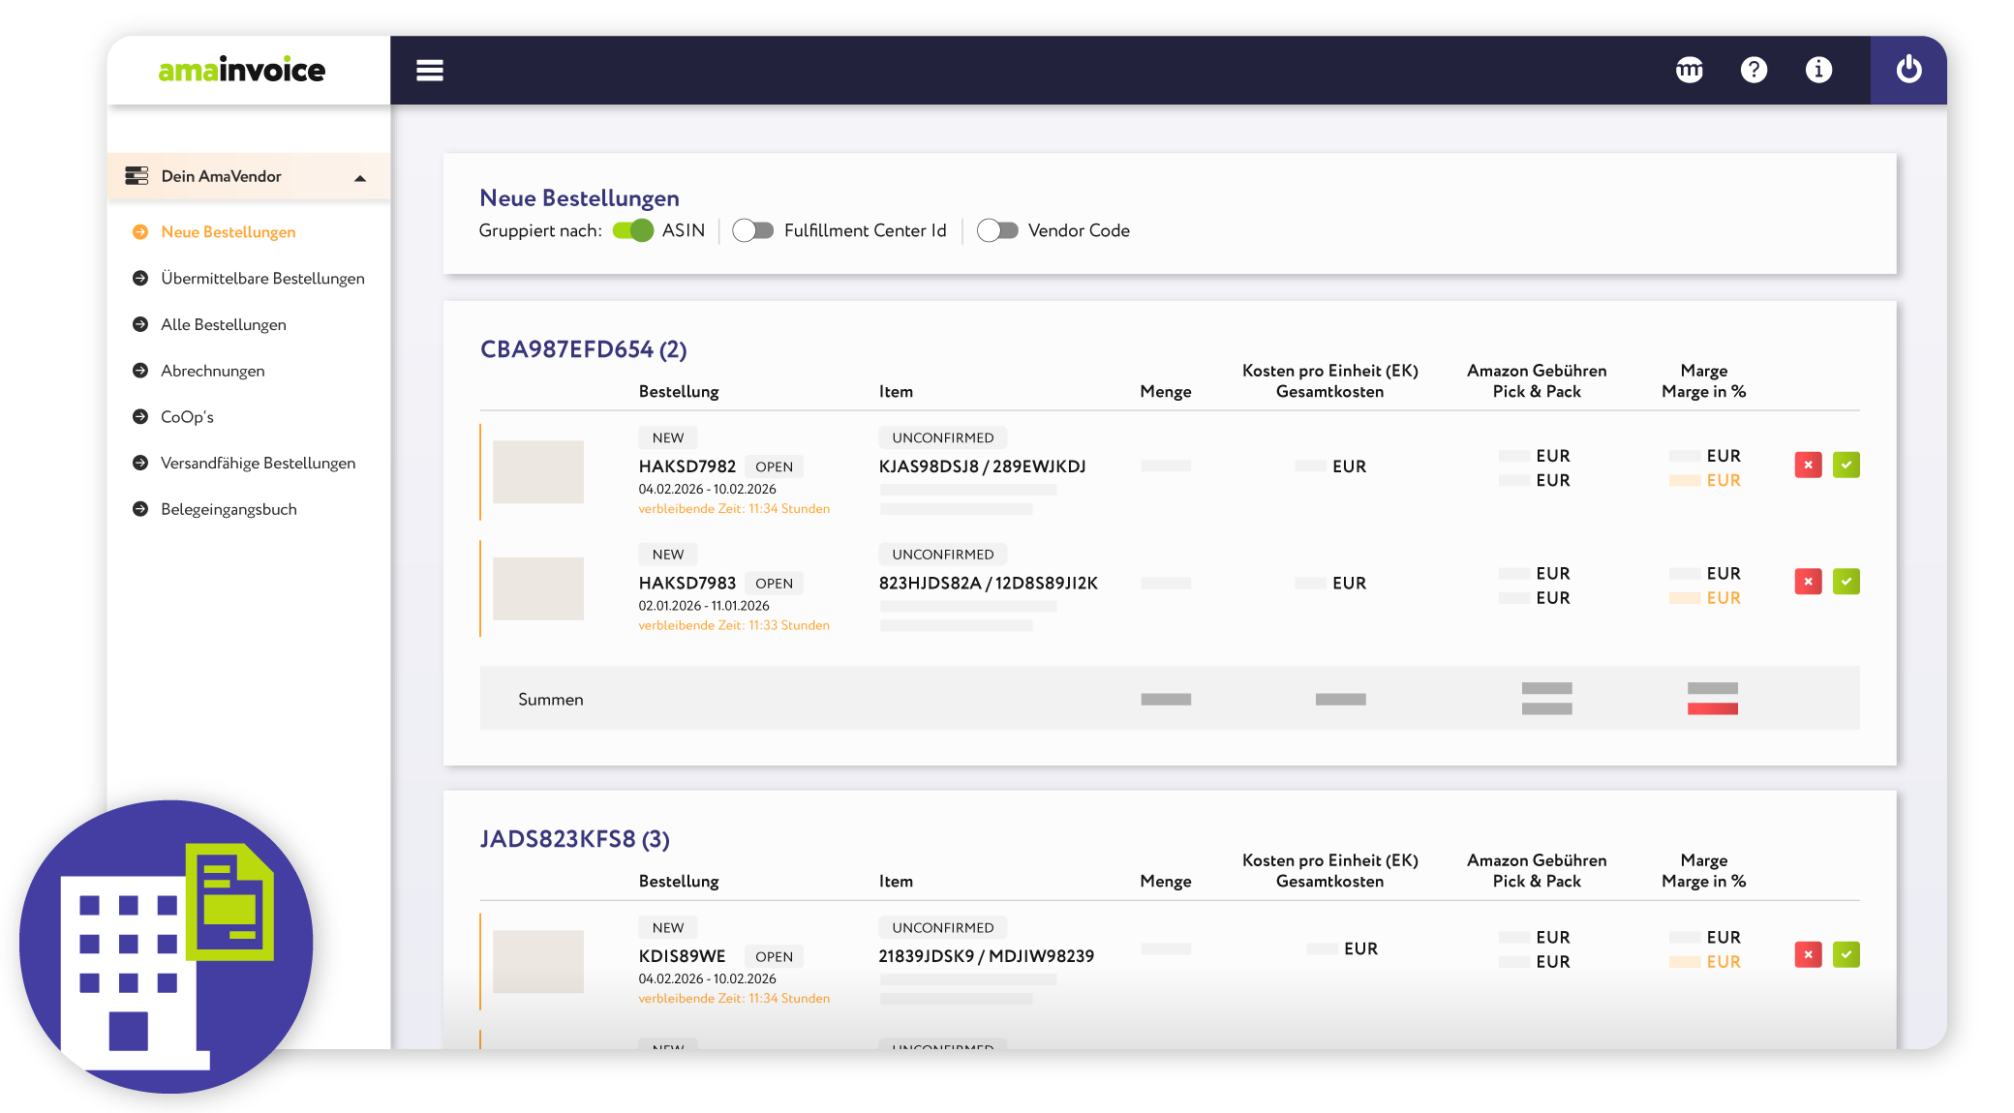Viewport: 2014px width, 1113px height.
Task: Open Übermittelbare Bestellungen in sidebar
Action: pyautogui.click(x=262, y=279)
